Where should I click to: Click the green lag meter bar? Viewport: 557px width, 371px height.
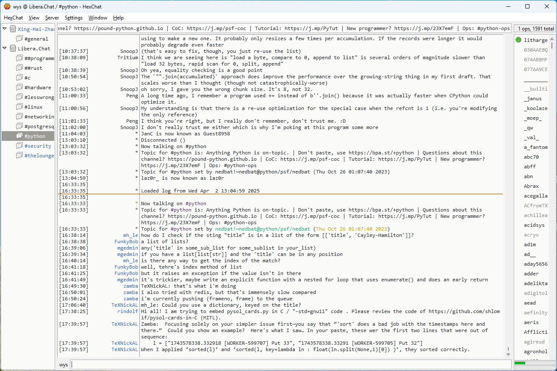520,363
